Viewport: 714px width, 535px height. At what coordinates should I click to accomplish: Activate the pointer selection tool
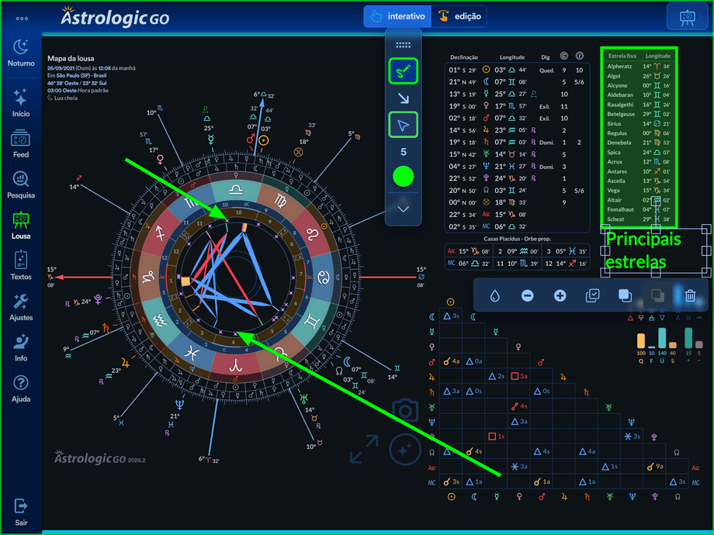pyautogui.click(x=403, y=125)
